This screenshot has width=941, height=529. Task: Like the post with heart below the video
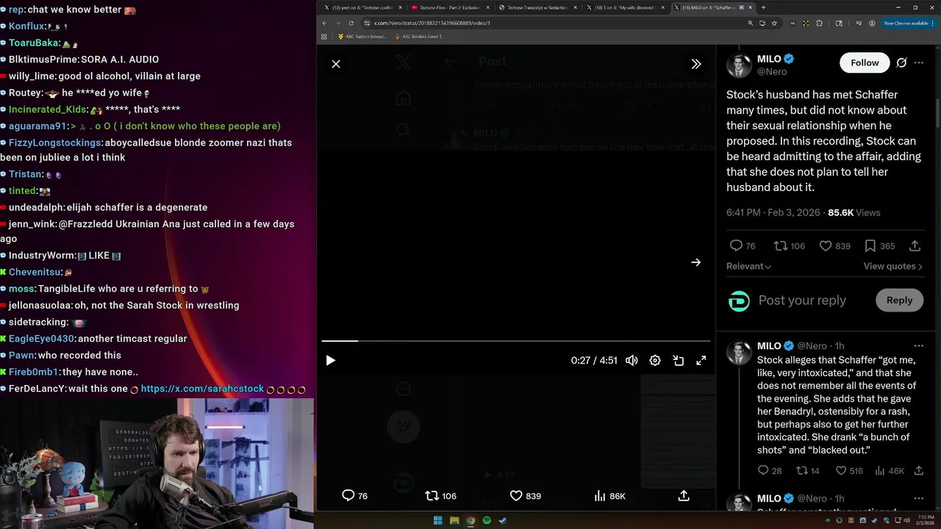517,496
